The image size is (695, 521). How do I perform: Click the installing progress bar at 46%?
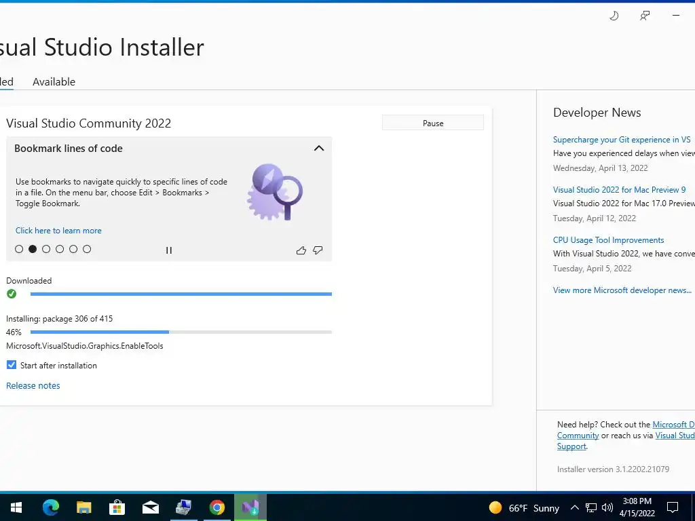pos(181,332)
